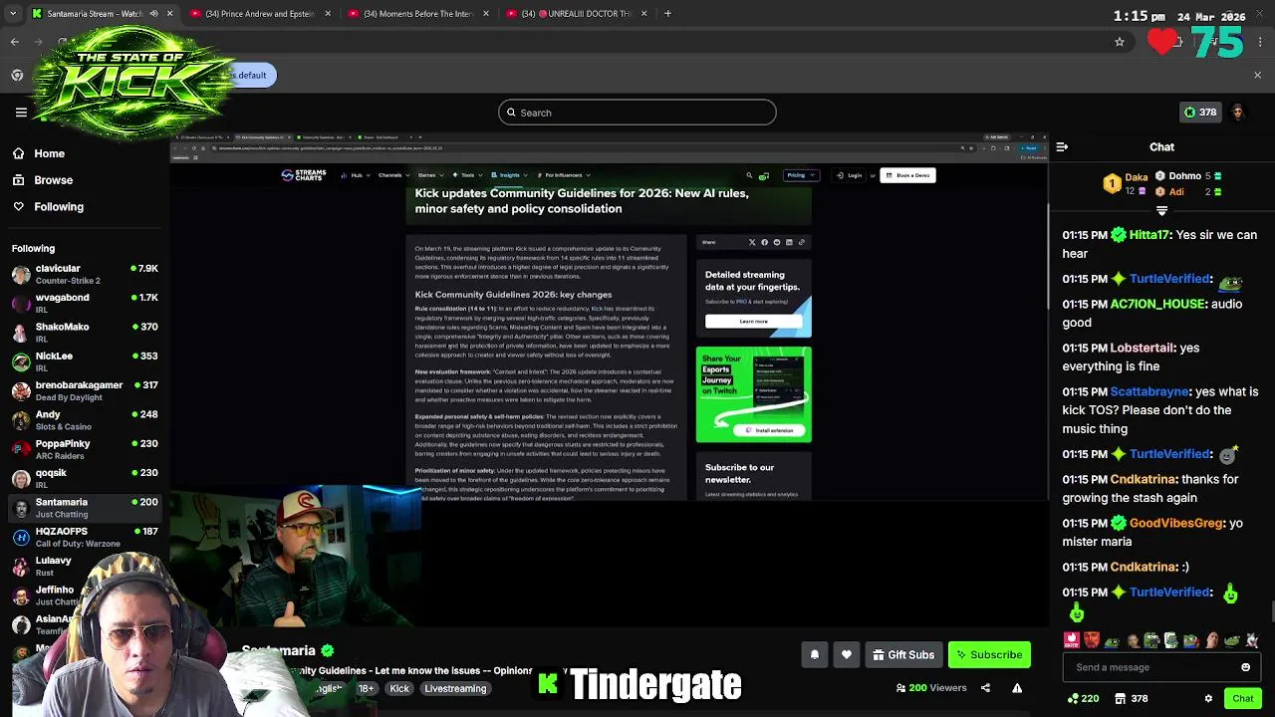Open the emoji picker in chat

(x=1245, y=667)
